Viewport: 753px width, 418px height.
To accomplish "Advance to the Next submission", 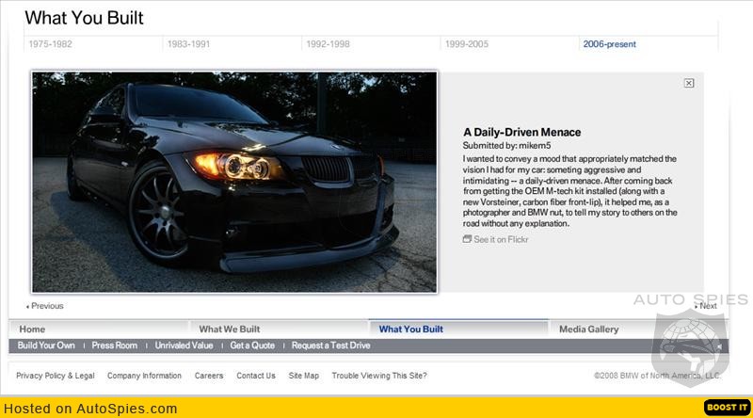I will click(706, 306).
